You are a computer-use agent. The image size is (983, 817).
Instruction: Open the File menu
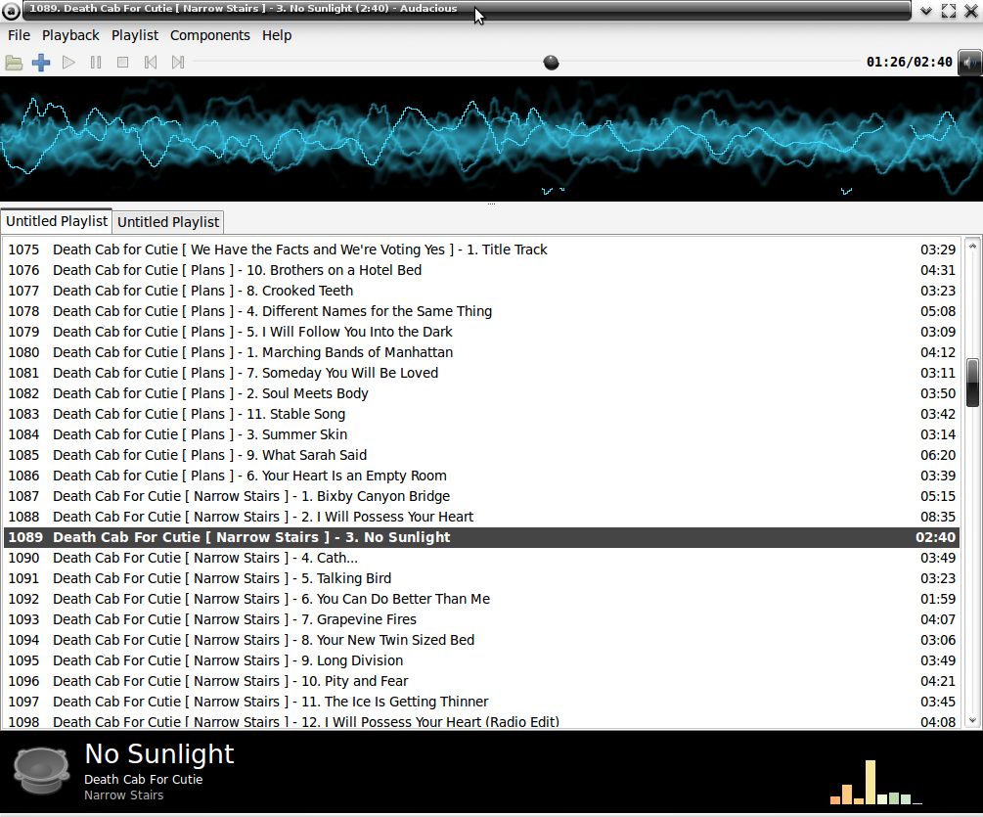[x=19, y=35]
